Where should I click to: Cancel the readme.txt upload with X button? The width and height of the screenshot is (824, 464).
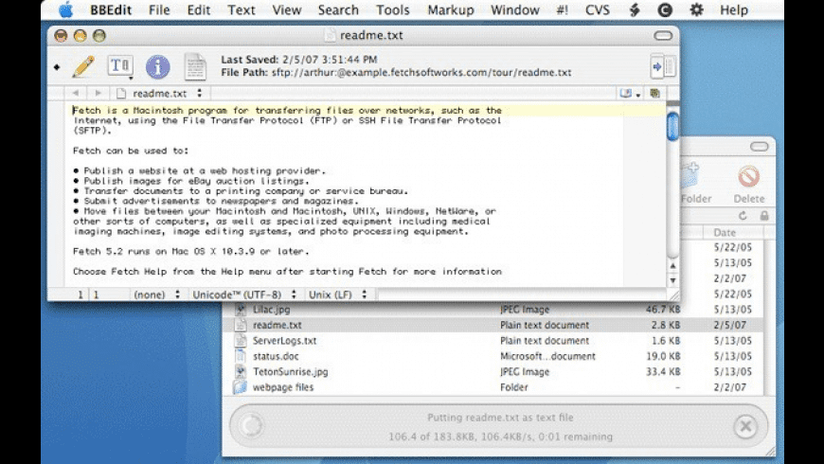[745, 426]
